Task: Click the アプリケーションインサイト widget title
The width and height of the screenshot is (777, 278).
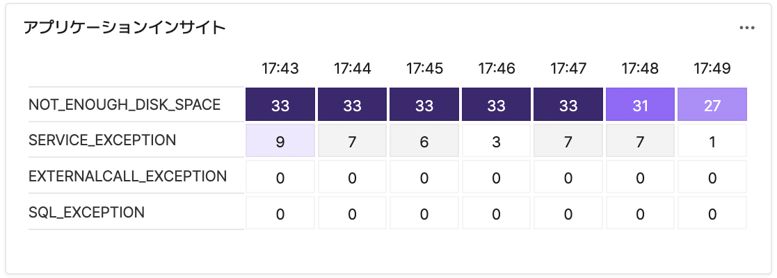Action: coord(125,28)
